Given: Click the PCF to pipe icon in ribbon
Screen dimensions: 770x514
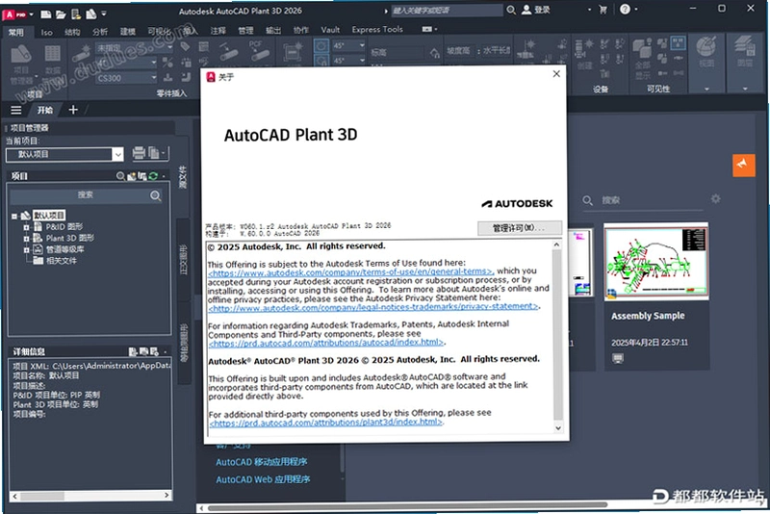Looking at the screenshot, I should coord(258,51).
